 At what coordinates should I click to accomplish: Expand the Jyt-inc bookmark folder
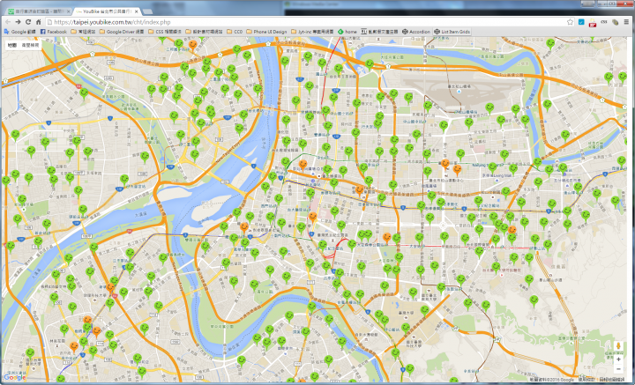(312, 32)
